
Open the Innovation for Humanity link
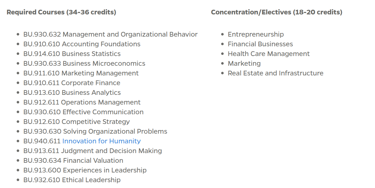pos(102,141)
